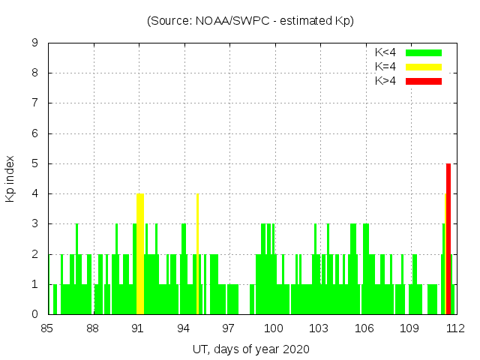Click the 'UT, days of year 2020' axis label
This screenshot has height=360, width=480.
[x=250, y=349]
